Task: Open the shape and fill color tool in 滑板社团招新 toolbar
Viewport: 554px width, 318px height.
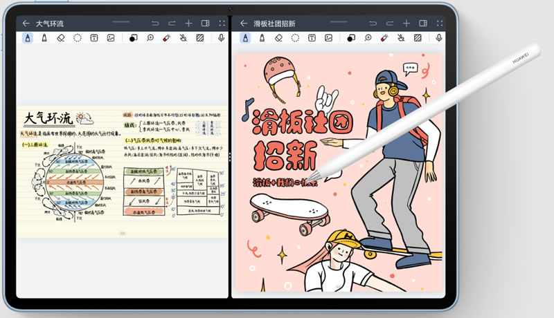Action: 351,38
